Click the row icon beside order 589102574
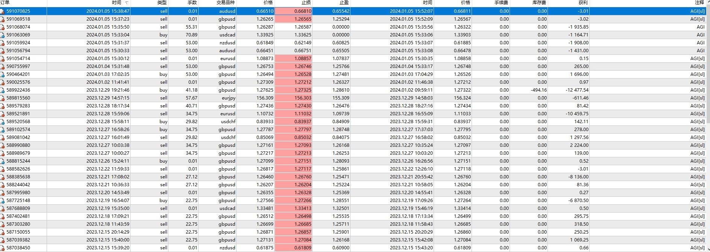The width and height of the screenshot is (710, 252). click(3, 130)
